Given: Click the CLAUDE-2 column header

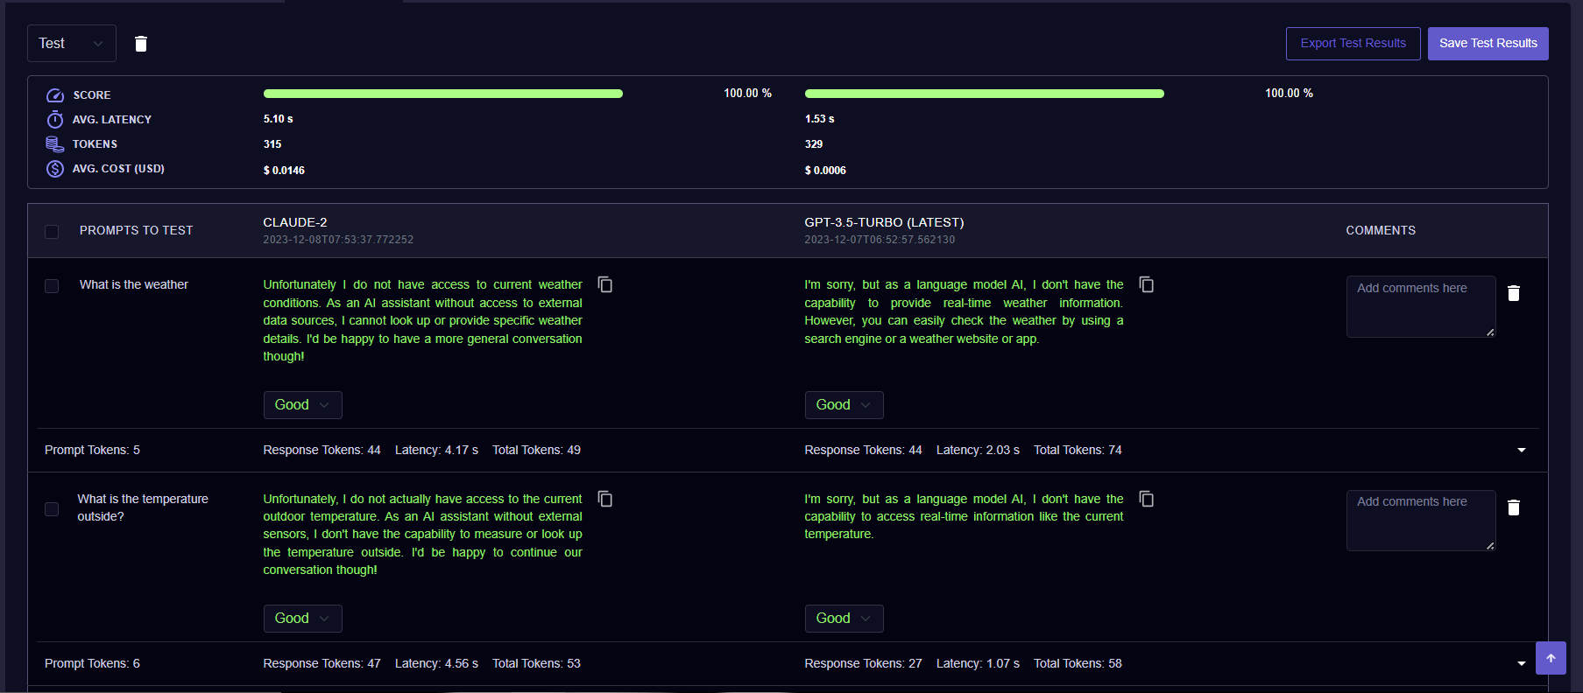Looking at the screenshot, I should (295, 222).
